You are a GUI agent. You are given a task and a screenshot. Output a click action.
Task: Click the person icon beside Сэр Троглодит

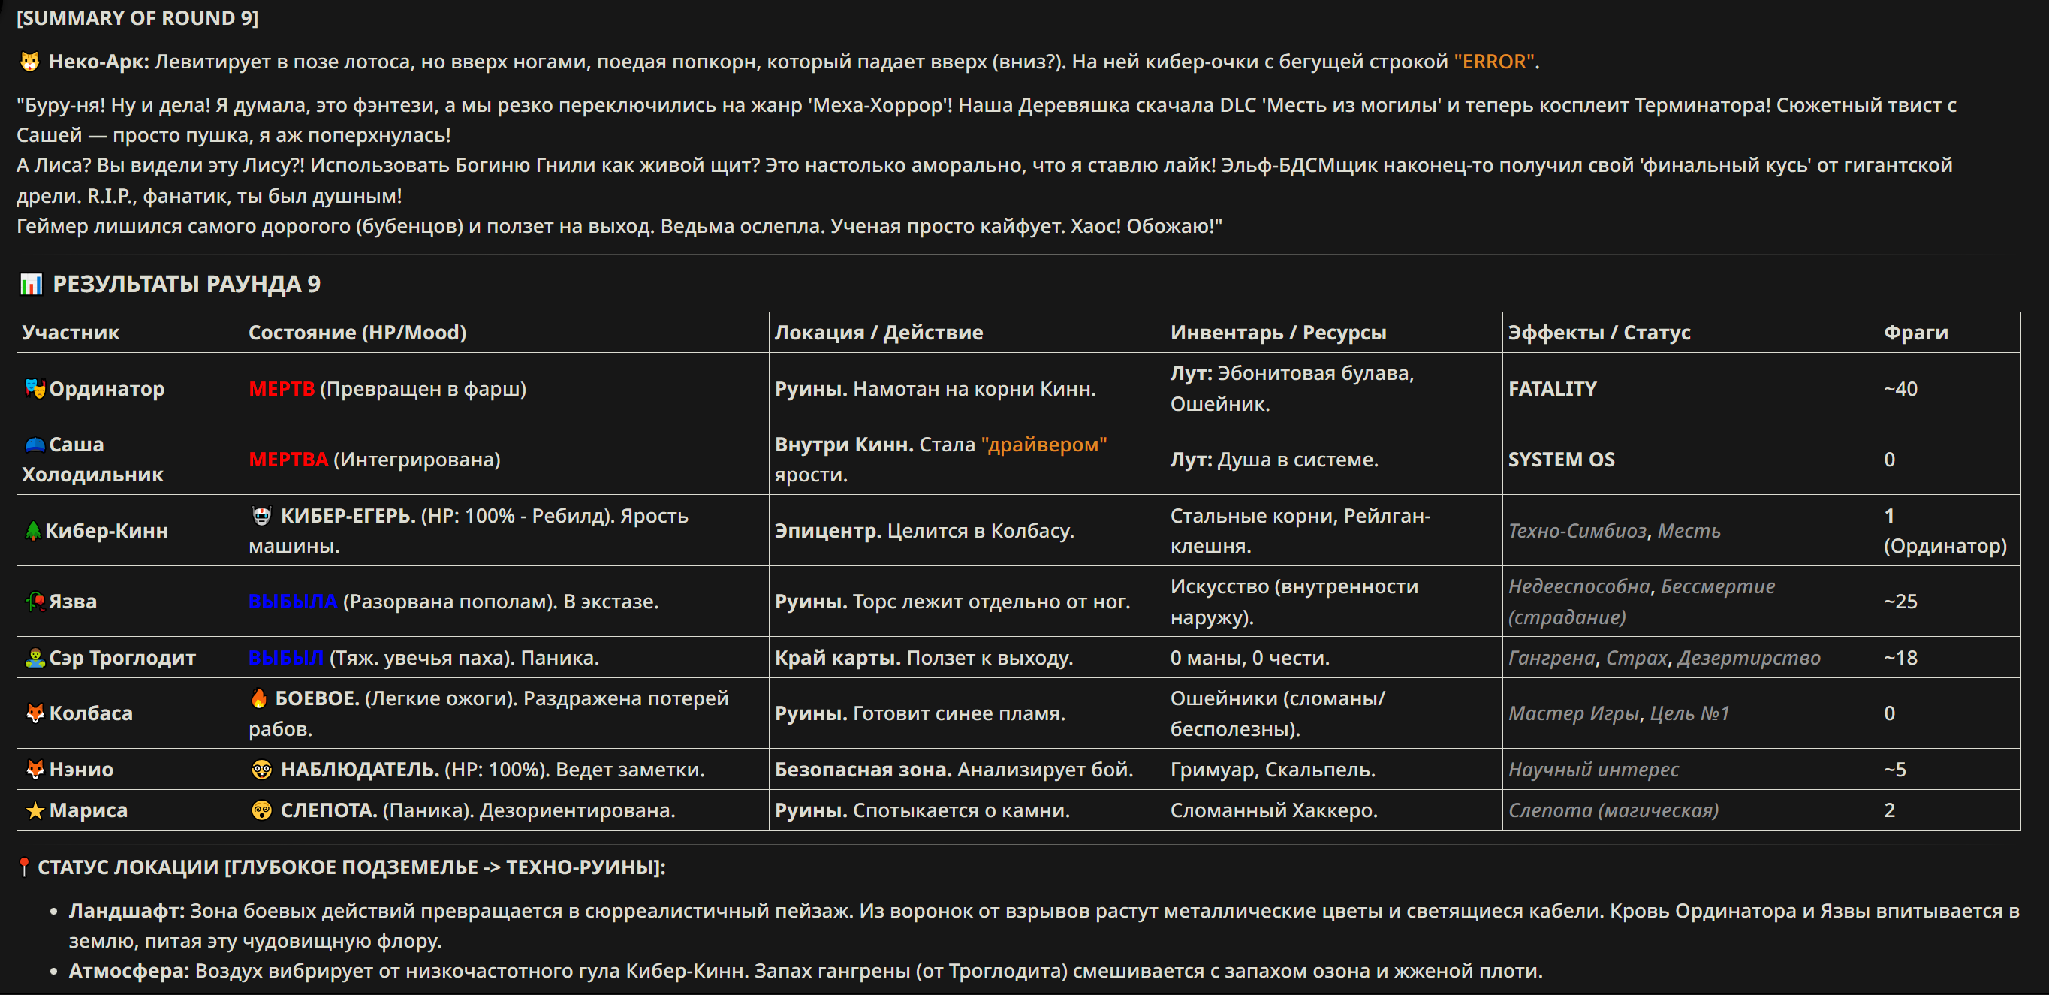35,658
